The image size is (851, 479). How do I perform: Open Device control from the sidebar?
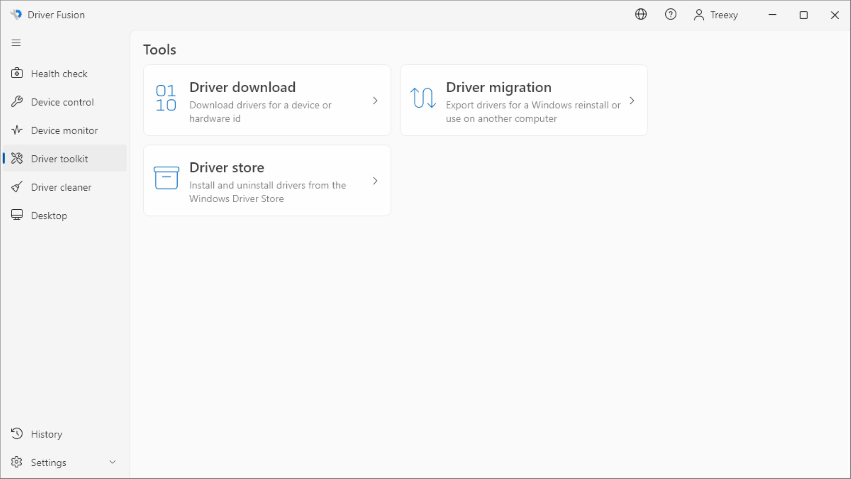(x=62, y=102)
